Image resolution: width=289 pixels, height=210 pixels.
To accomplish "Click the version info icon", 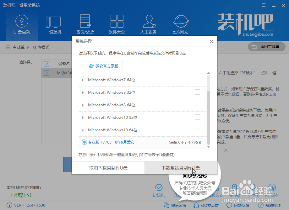I will pyautogui.click(x=9, y=205).
